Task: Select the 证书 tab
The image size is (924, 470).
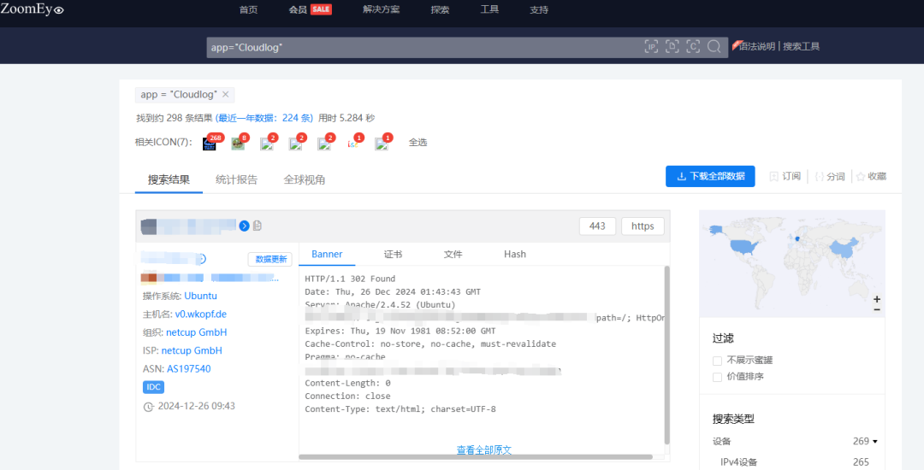Action: [x=393, y=254]
